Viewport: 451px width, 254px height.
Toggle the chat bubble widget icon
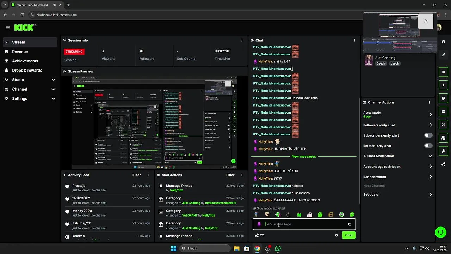[x=443, y=111]
